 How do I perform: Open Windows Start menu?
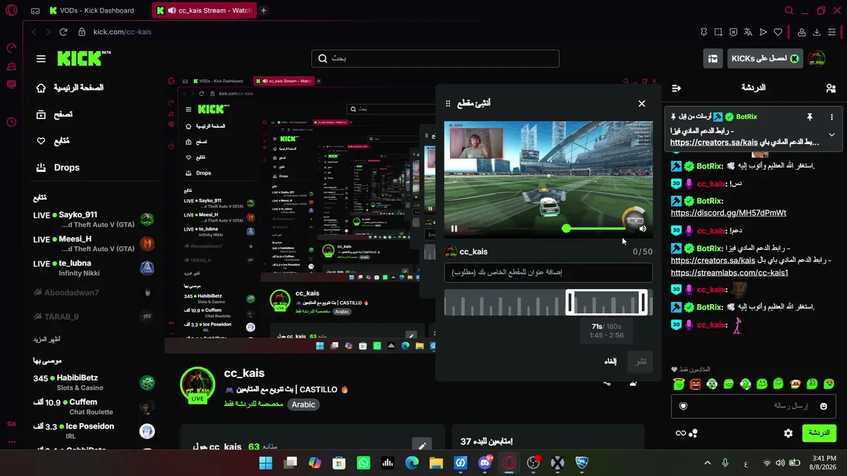(266, 463)
